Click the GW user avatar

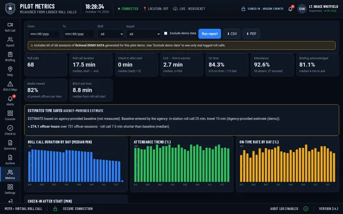click(x=302, y=9)
